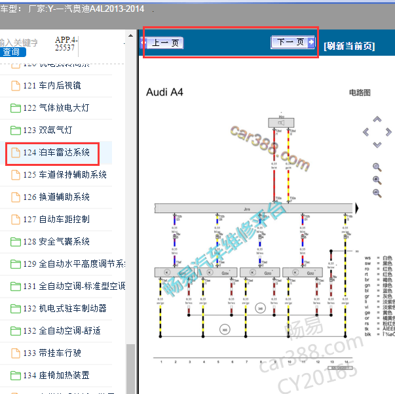Viewport: 395px width, 394px height.
Task: Click folder icon of 123 双氙气灯
Action: tap(16, 130)
